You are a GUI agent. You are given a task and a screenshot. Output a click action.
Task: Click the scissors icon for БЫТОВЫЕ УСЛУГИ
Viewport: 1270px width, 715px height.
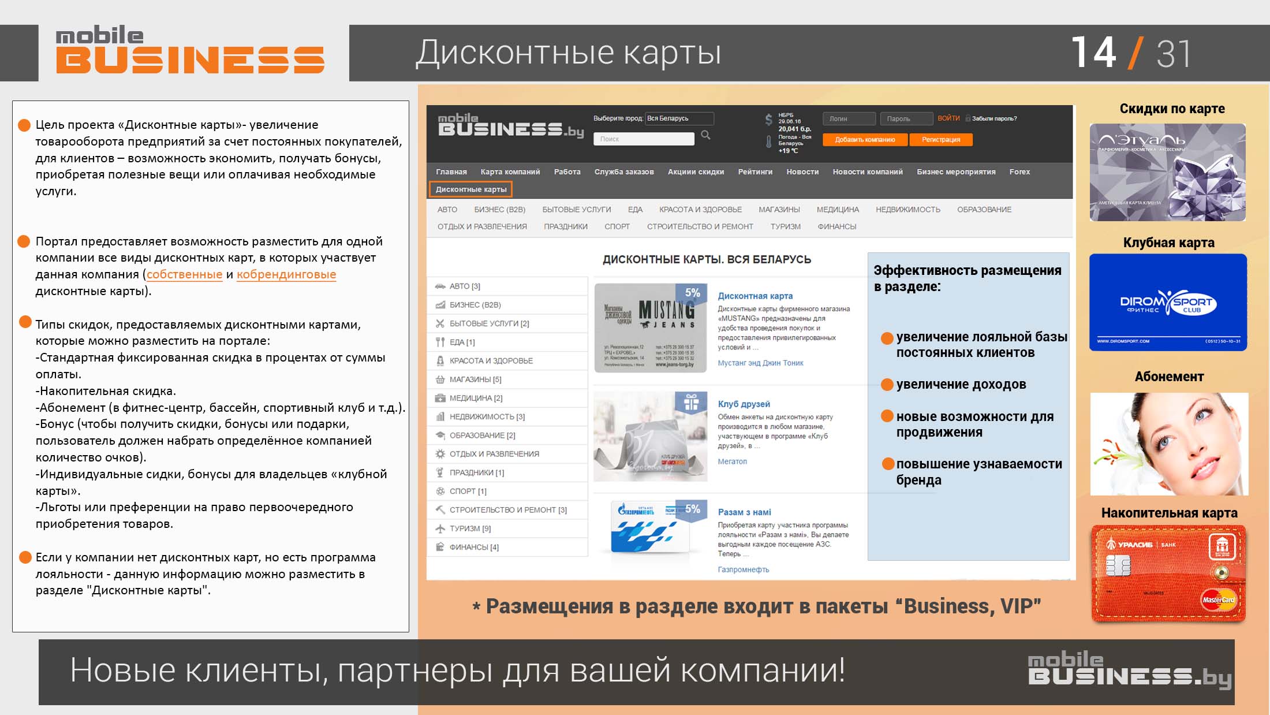pyautogui.click(x=440, y=323)
